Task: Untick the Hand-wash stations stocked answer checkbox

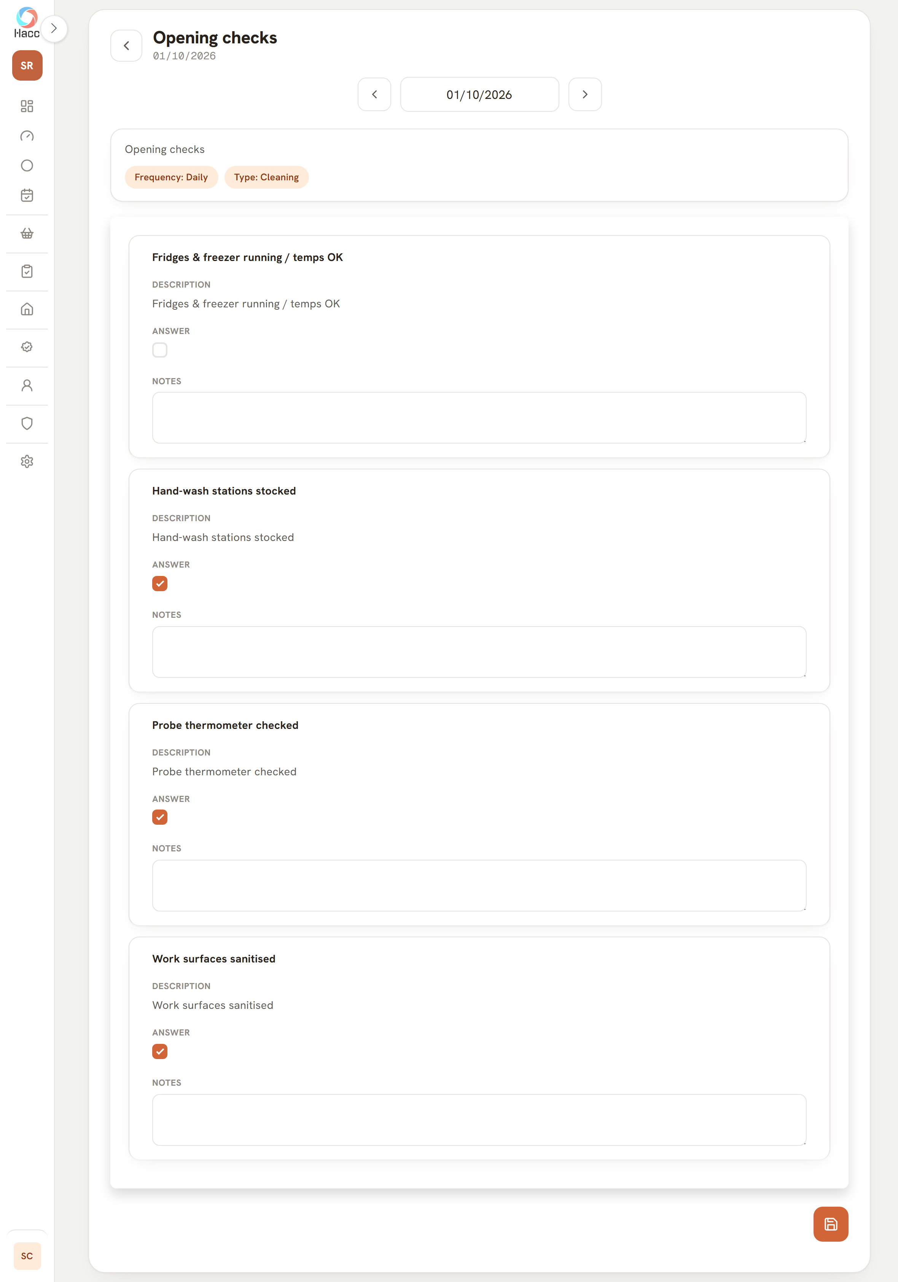Action: point(160,584)
